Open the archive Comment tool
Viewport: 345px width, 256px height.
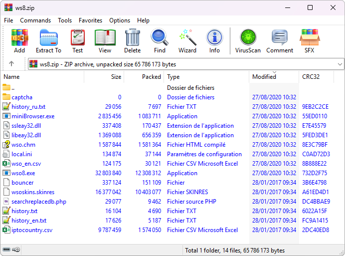[280, 41]
